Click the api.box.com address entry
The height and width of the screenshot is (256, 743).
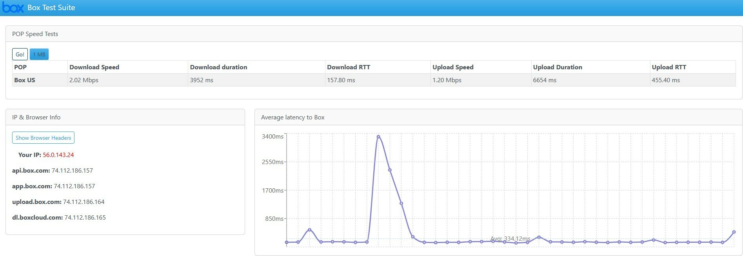tap(53, 170)
